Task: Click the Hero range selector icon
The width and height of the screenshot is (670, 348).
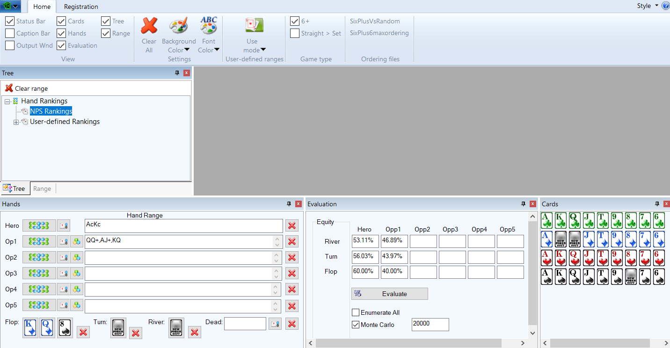Action: pos(39,226)
